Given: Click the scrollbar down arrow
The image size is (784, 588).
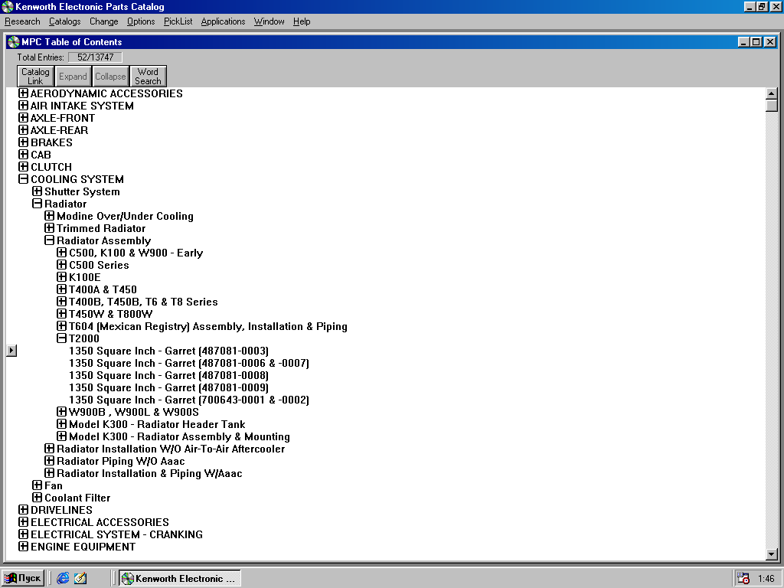Looking at the screenshot, I should click(x=772, y=554).
